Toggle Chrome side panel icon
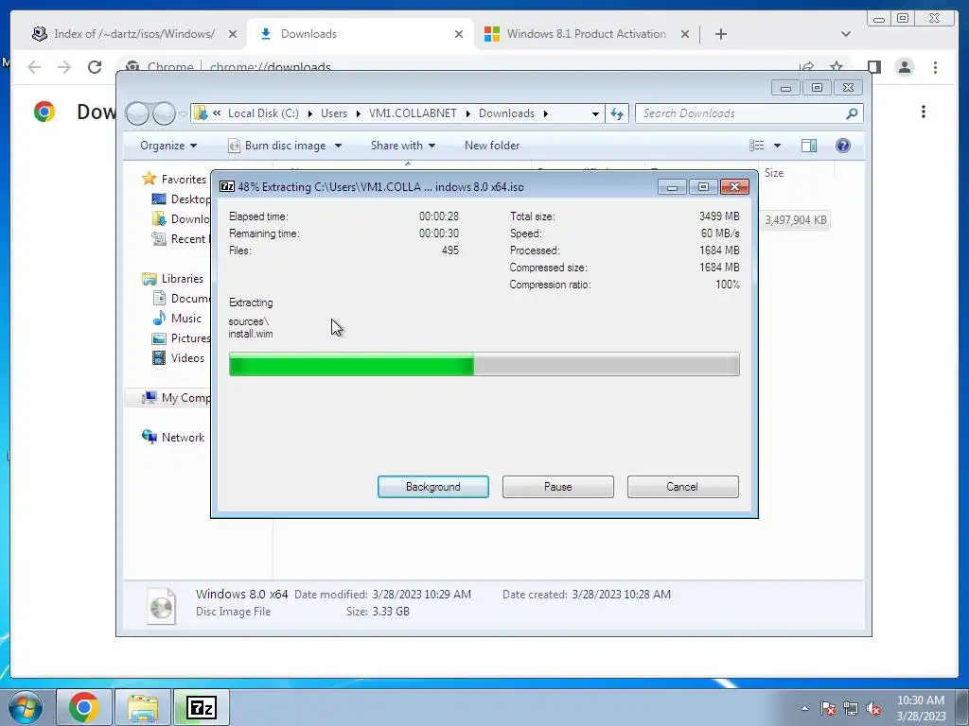Screen dimensions: 969x726 tap(873, 67)
